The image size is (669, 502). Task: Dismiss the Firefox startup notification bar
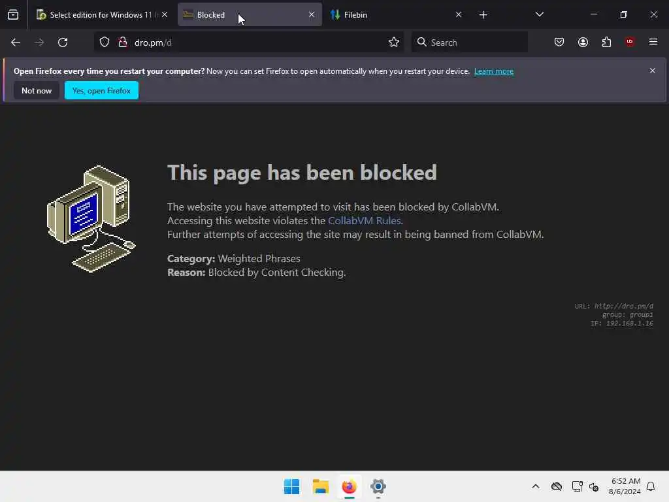point(653,71)
